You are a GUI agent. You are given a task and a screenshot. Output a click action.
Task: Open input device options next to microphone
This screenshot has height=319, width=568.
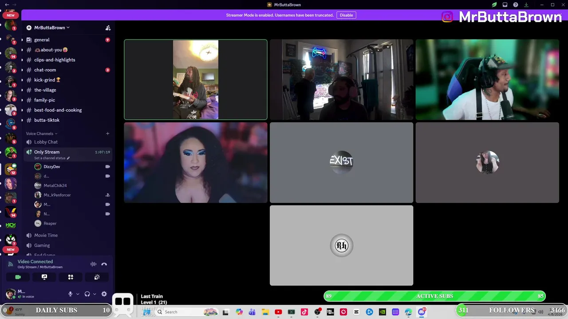click(77, 294)
